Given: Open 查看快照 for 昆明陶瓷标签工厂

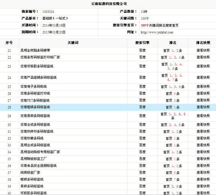Looking at the screenshot, I should [203, 159].
